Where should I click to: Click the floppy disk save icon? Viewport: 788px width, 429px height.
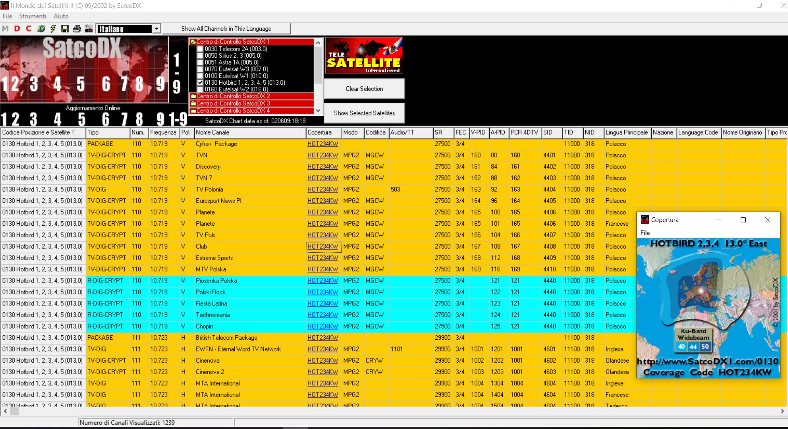click(65, 29)
